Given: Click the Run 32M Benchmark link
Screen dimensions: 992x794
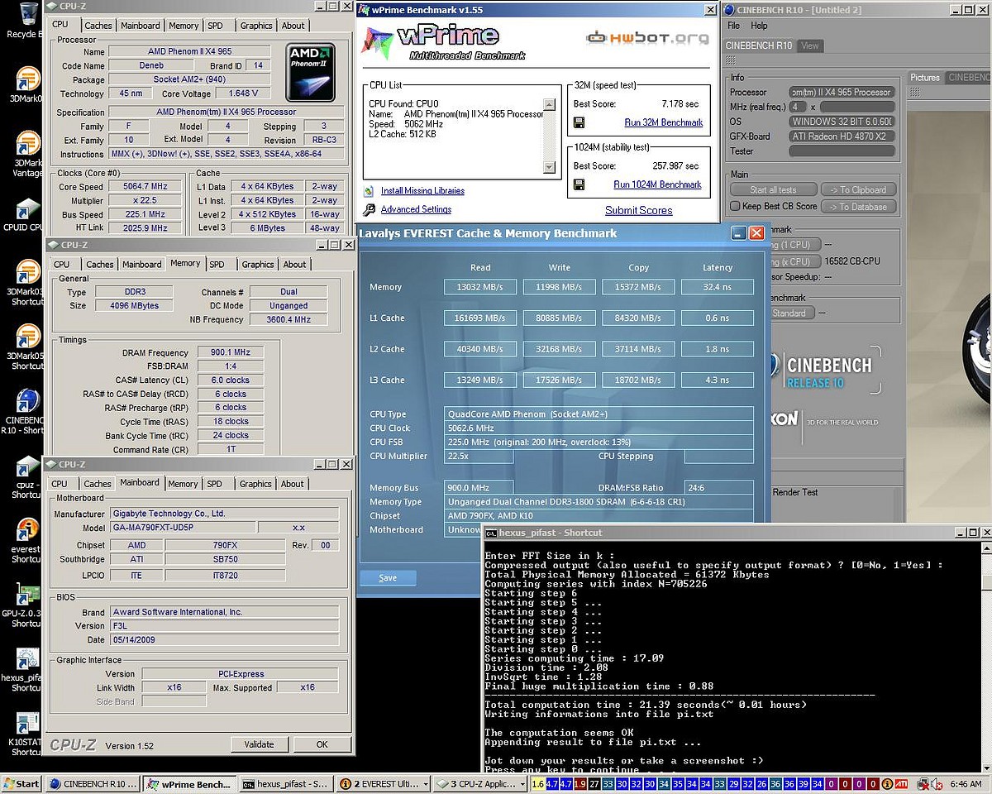Looking at the screenshot, I should (663, 122).
